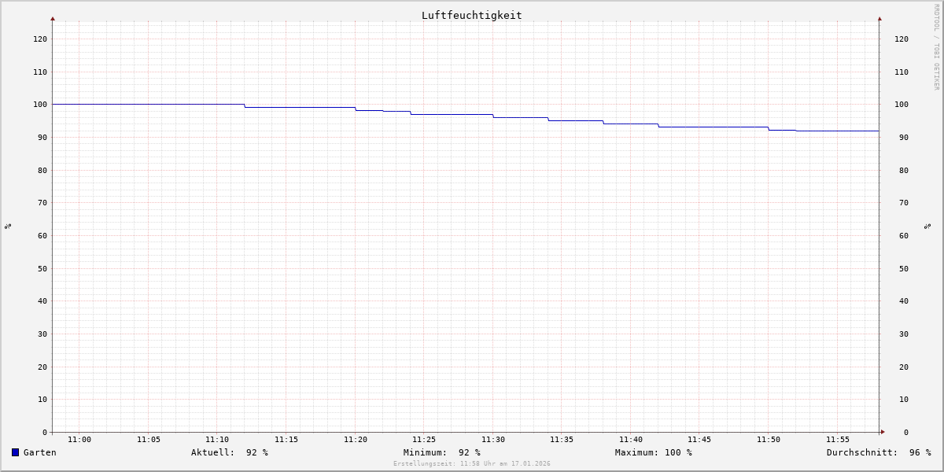Click the 40 label on right axis
Image resolution: width=944 pixels, height=472 pixels.
[904, 301]
